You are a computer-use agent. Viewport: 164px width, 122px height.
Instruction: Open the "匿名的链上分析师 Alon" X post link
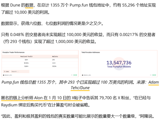click(x=42, y=98)
